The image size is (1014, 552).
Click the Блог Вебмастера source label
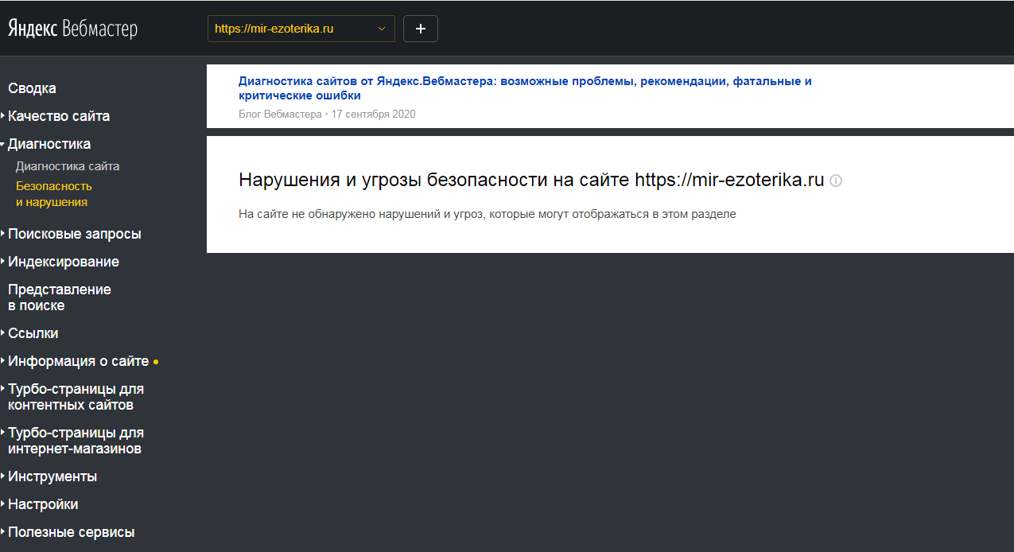280,114
